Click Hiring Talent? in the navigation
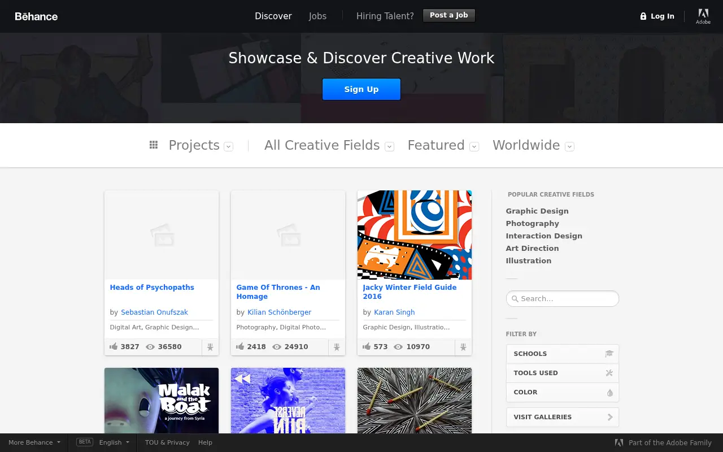This screenshot has height=452, width=723. (385, 16)
